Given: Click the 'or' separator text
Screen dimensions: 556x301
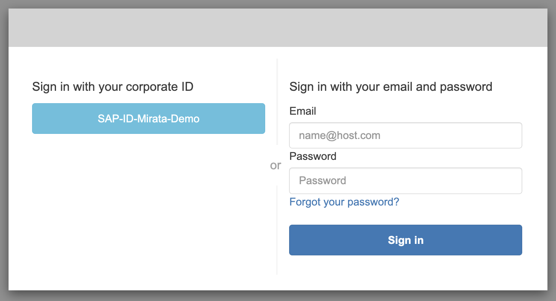Looking at the screenshot, I should (x=275, y=165).
